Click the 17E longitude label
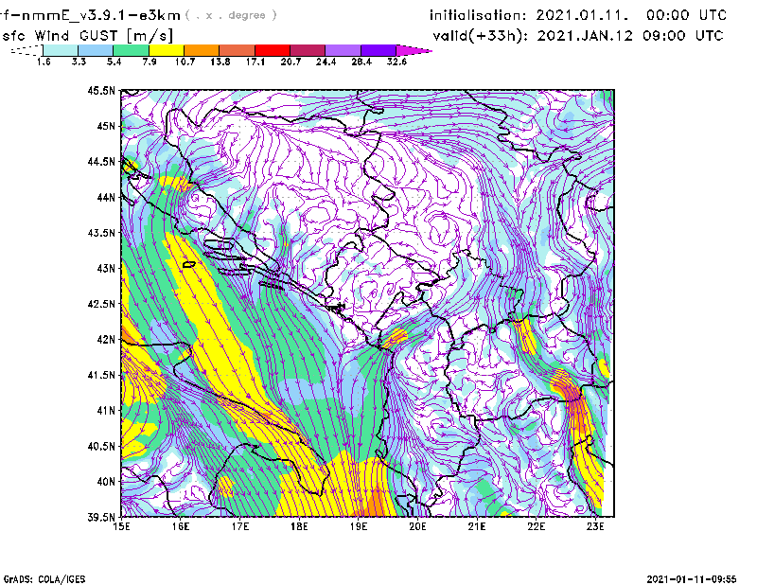 point(240,526)
